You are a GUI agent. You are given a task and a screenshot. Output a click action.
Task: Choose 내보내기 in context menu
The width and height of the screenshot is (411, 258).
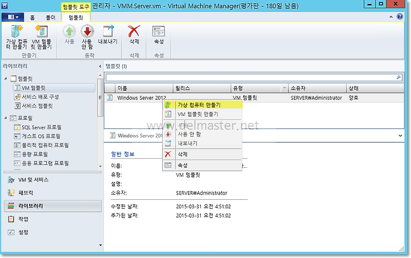(x=202, y=143)
